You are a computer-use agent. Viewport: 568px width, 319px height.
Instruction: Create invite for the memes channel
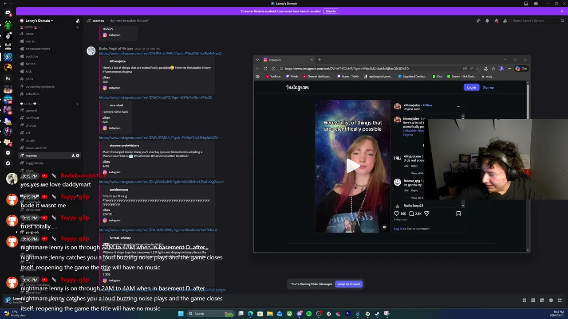[x=73, y=156]
